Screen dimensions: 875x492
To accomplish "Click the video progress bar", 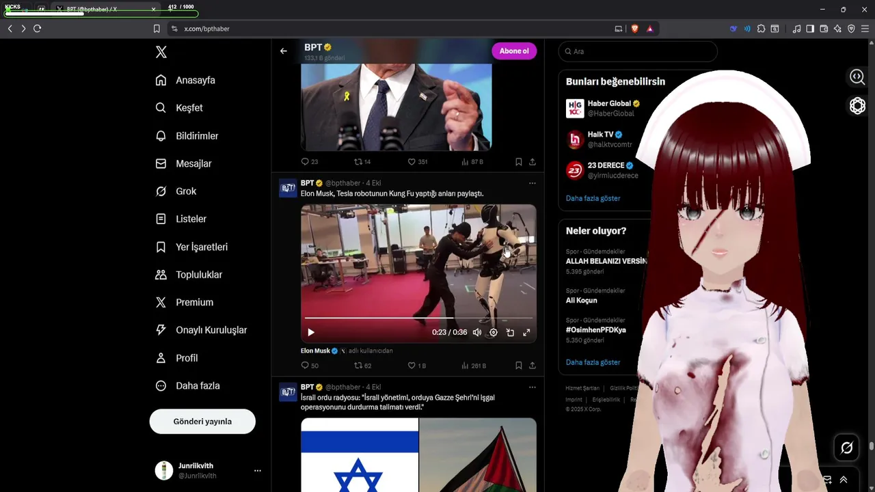I will 418,318.
